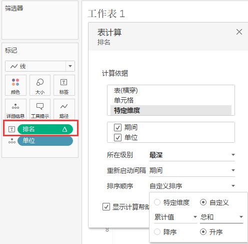Choose 特定维度 in compute-using list

coord(171,110)
